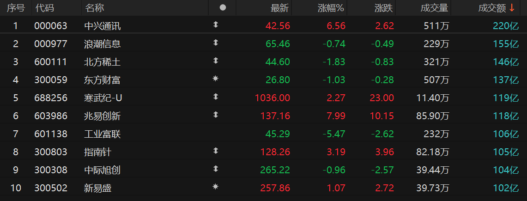Click the star marker icon in 东方财富 row
527x201 pixels.
tap(216, 79)
